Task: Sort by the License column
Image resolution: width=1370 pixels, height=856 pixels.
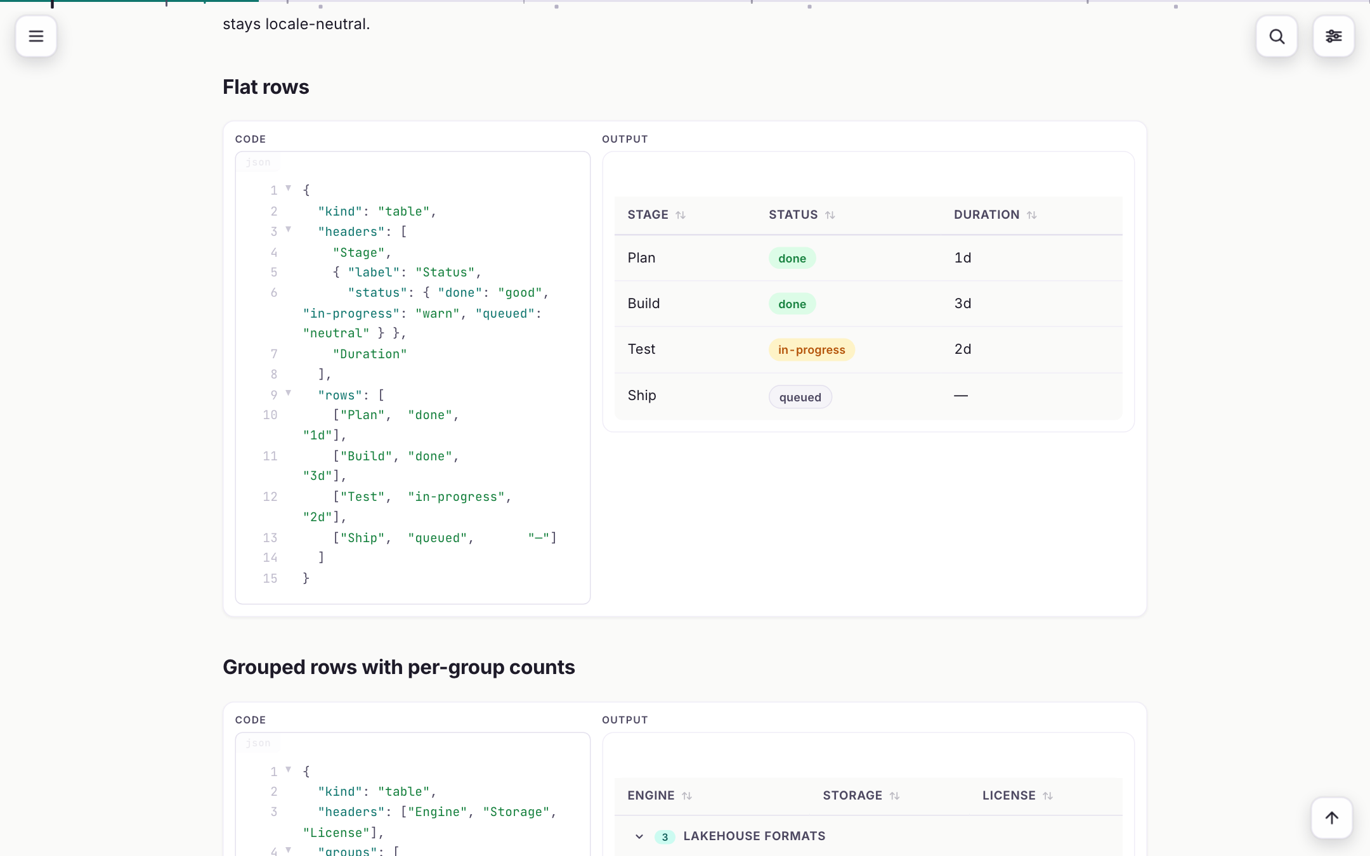Action: pyautogui.click(x=1017, y=796)
